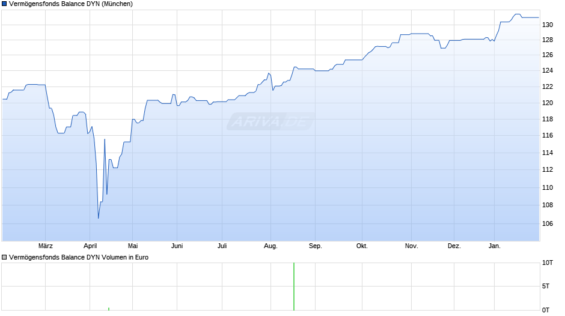565x316 pixels.
Task: Click the 108 price axis value
Action: (x=548, y=205)
